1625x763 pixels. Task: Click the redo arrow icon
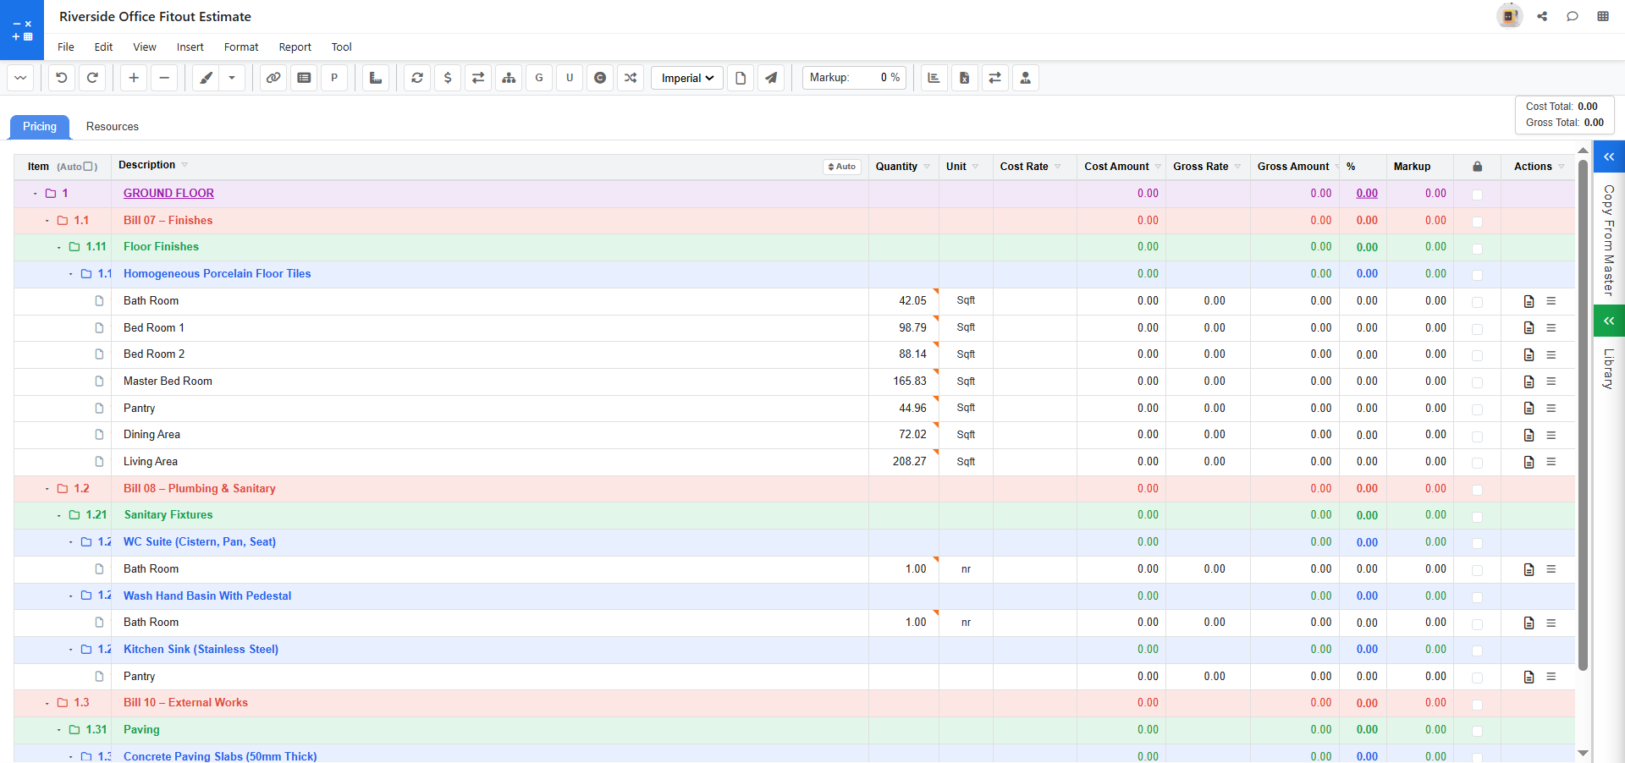[92, 78]
